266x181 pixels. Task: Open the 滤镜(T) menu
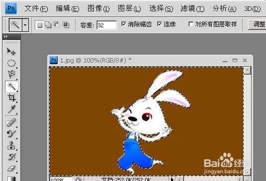pyautogui.click(x=192, y=8)
